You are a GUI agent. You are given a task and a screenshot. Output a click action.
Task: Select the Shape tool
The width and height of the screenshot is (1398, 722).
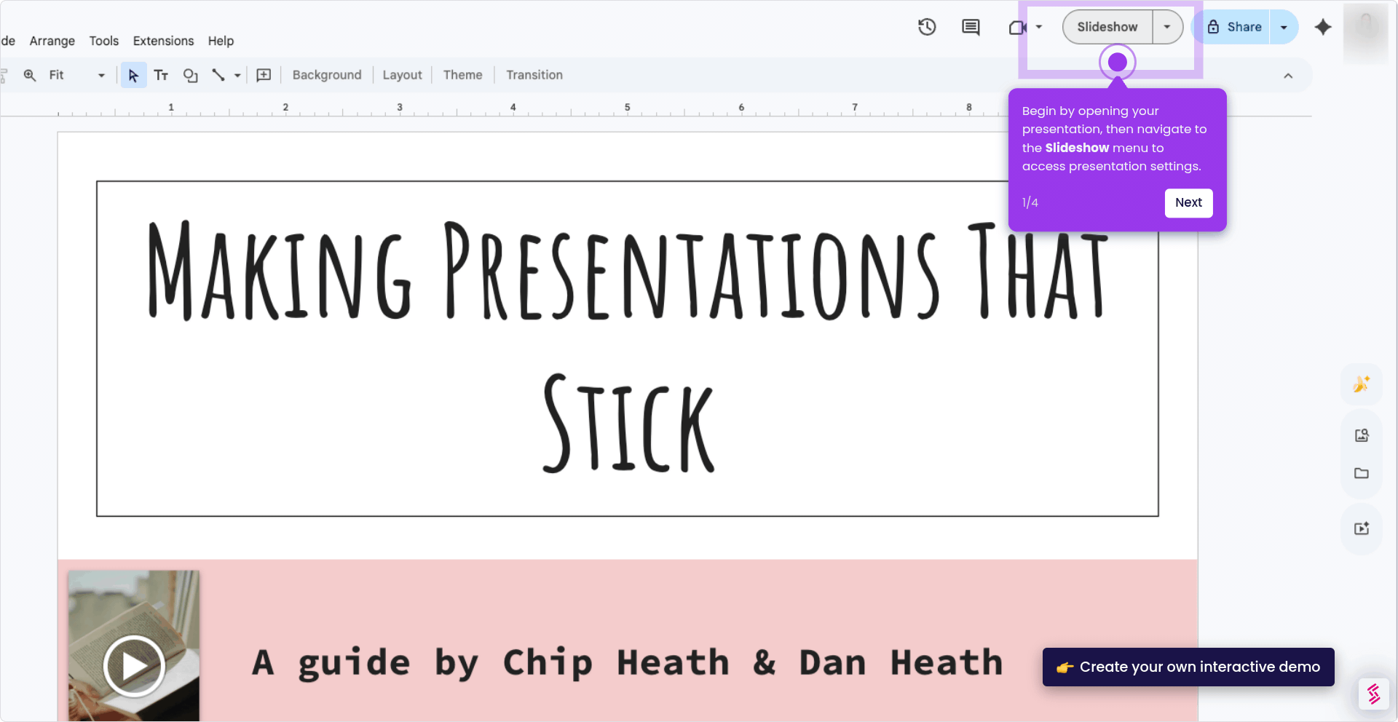pyautogui.click(x=191, y=75)
